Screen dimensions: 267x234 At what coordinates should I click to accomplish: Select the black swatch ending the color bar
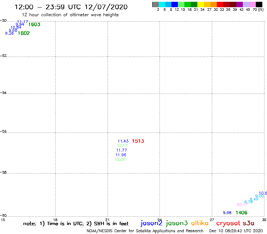point(259,4)
